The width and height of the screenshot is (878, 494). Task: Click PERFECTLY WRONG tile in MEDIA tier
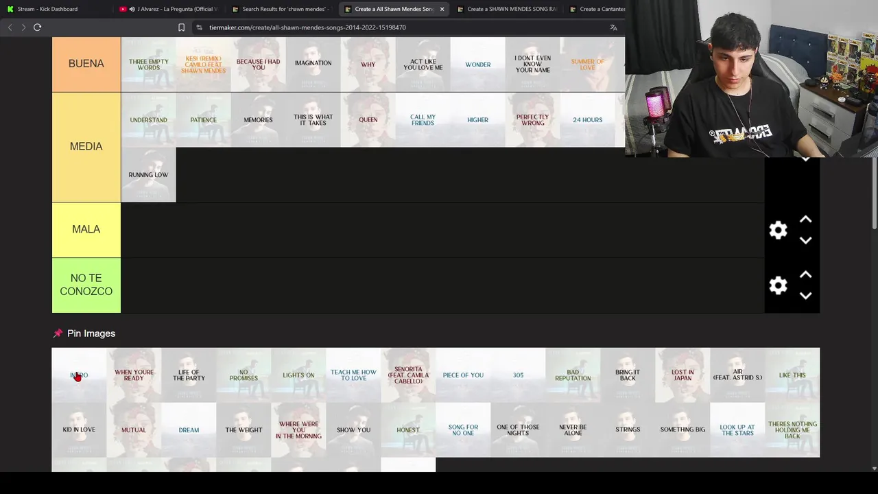point(532,119)
